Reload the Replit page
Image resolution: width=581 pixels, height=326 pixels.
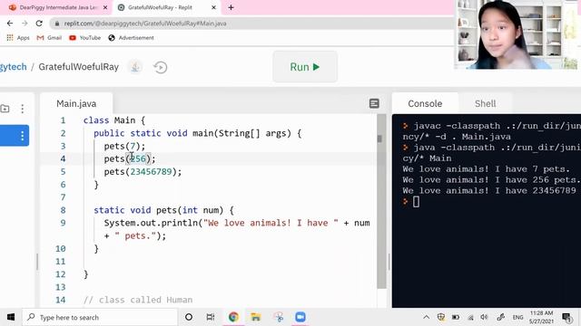click(x=39, y=24)
